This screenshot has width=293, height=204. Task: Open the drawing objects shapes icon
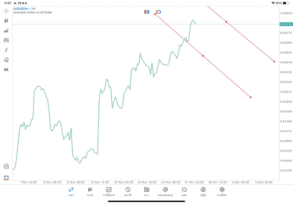pyautogui.click(x=6, y=60)
